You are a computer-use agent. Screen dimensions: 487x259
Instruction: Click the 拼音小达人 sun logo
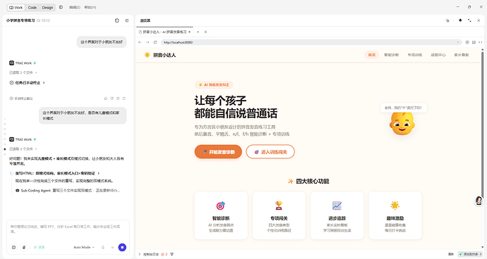148,55
